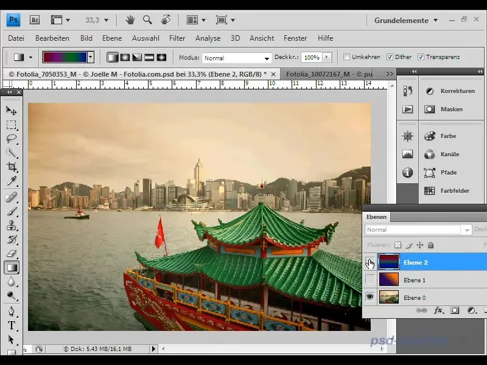487x365 pixels.
Task: Show the Ebene 1 layer
Action: (370, 280)
